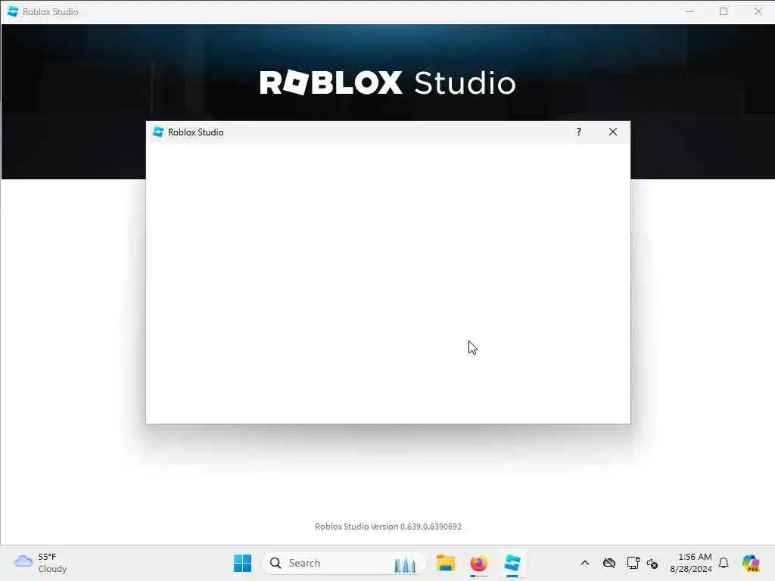
Task: Open the weather widget showing 55°F Cloudy
Action: pyautogui.click(x=41, y=563)
